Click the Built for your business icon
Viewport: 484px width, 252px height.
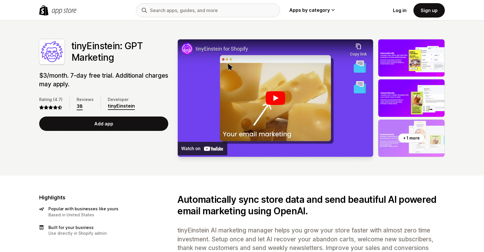[41, 228]
